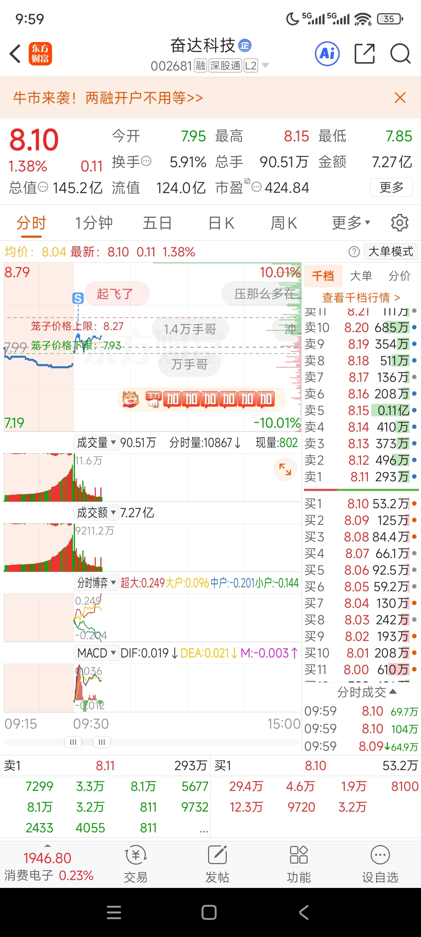421x937 pixels.
Task: Tap the blue S marker on chart
Action: (78, 298)
